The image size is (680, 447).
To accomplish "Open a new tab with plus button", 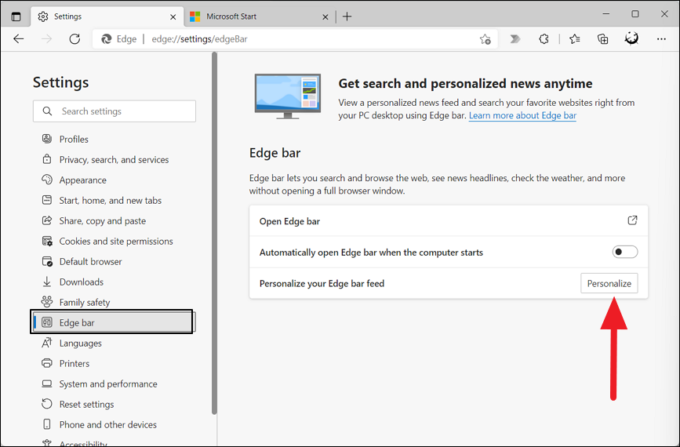I will 347,16.
